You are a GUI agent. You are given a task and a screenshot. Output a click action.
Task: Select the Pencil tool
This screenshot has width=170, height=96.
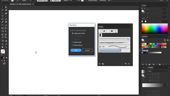(2, 22)
